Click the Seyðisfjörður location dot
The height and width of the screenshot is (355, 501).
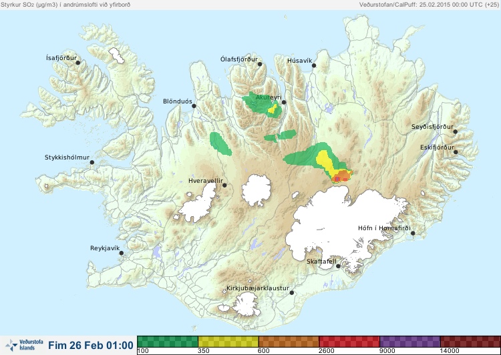[x=455, y=131]
